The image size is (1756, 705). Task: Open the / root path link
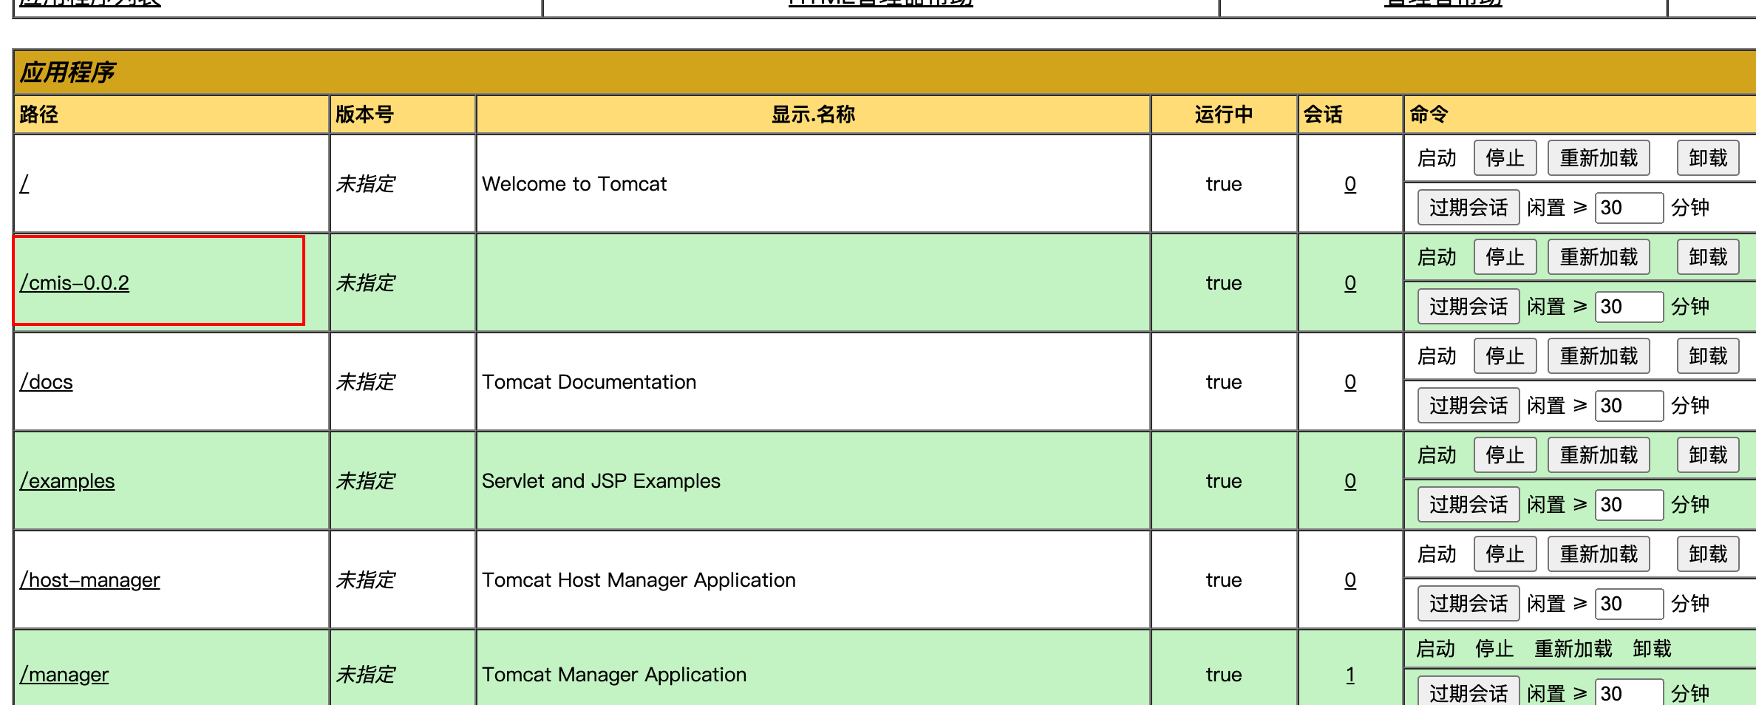coord(24,184)
